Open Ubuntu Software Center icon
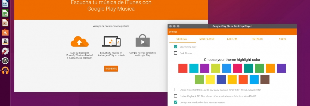Image resolution: width=310 pixels, height=106 pixels. pyautogui.click(x=5, y=32)
